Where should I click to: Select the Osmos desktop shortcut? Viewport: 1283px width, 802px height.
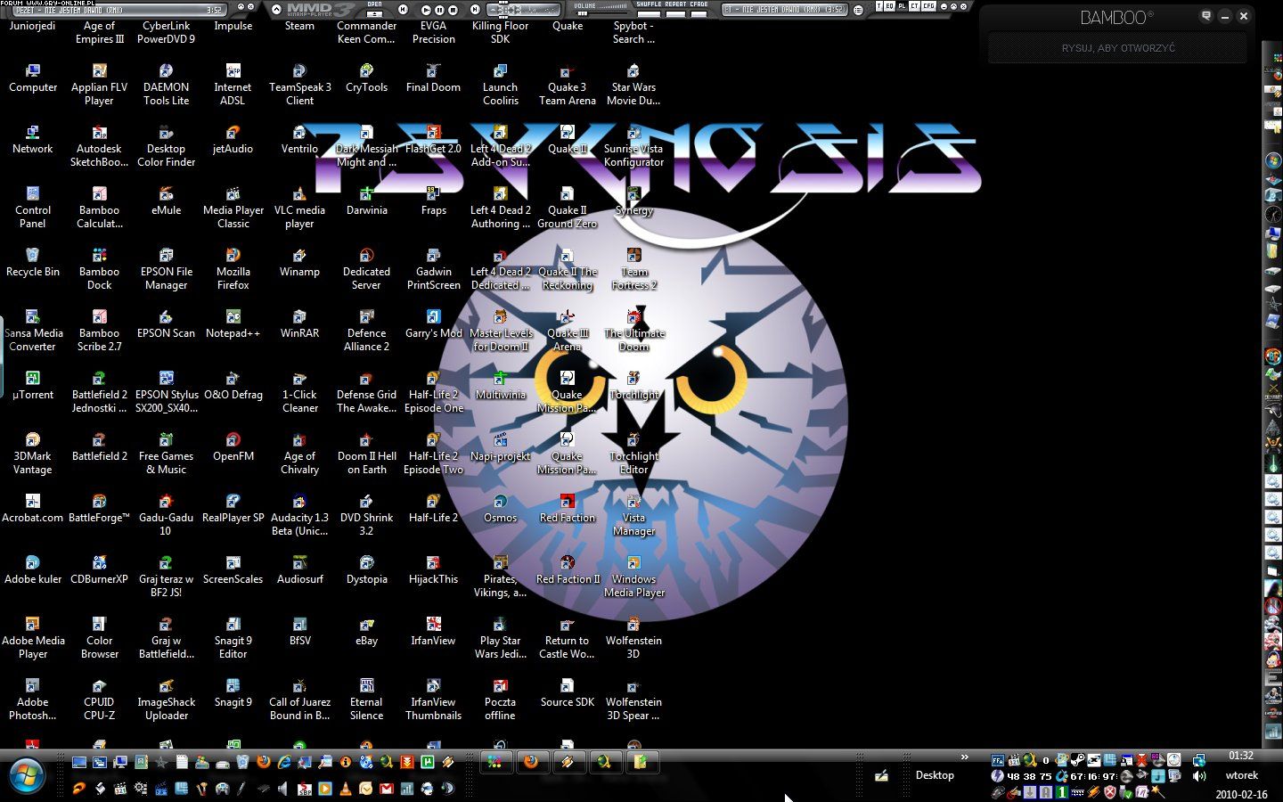click(500, 509)
